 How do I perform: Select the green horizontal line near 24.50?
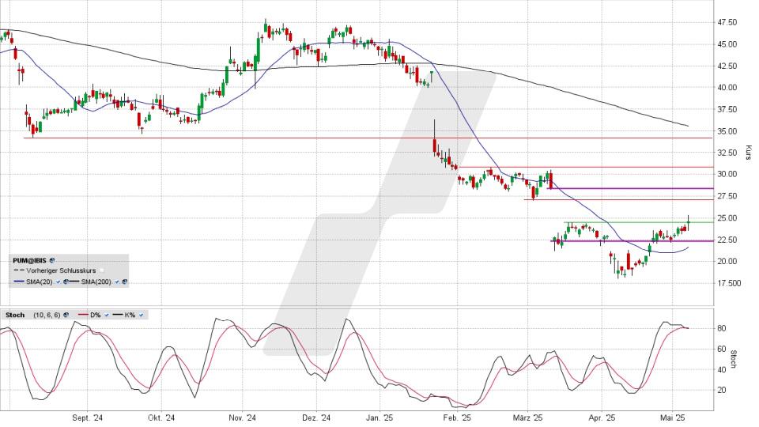pyautogui.click(x=639, y=222)
